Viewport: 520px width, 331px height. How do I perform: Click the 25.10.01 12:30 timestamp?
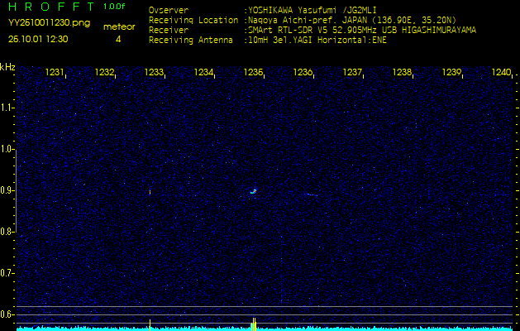[39, 39]
